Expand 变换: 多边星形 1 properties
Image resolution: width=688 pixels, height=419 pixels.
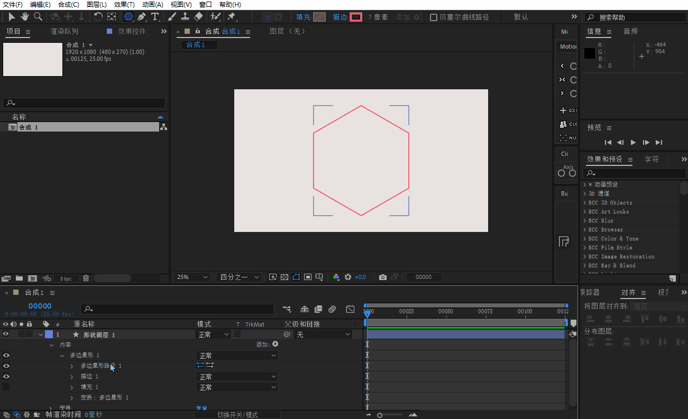72,397
